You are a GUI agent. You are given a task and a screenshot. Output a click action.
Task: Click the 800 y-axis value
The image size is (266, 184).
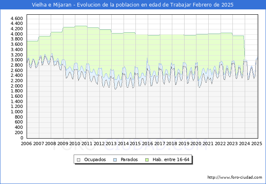pos(19,117)
